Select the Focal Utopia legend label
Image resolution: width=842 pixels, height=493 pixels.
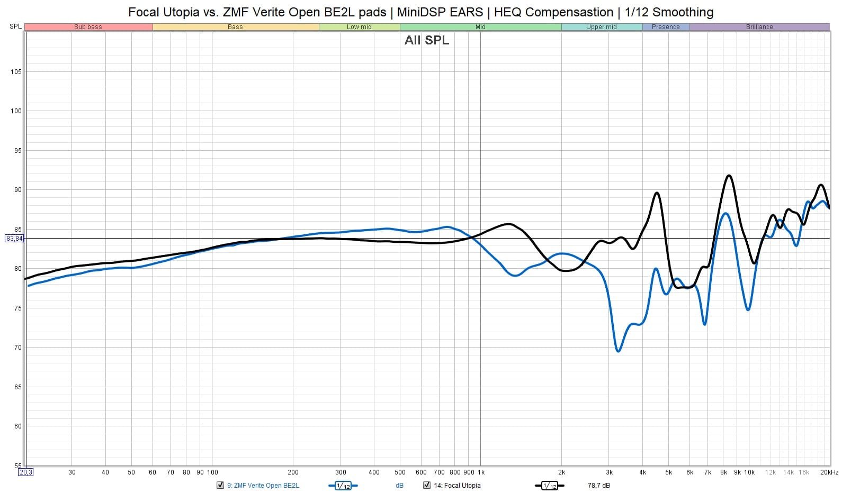click(457, 486)
